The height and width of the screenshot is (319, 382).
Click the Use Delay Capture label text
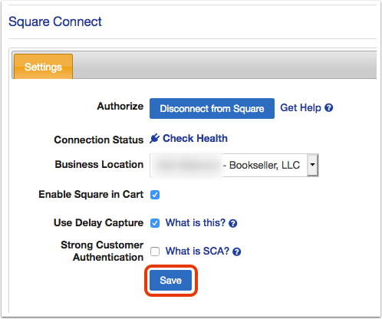[x=98, y=222]
